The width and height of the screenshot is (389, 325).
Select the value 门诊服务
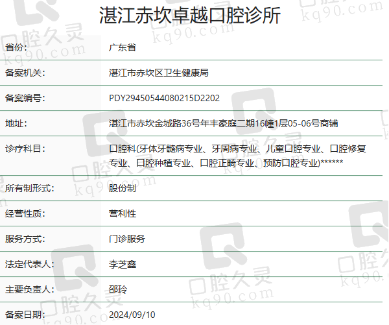click(x=127, y=239)
